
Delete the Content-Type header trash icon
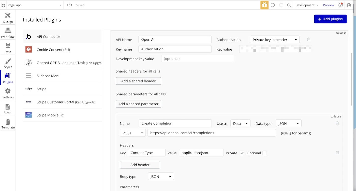click(x=337, y=153)
